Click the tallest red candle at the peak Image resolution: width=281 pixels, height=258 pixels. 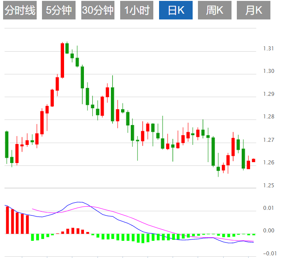[x=62, y=61]
